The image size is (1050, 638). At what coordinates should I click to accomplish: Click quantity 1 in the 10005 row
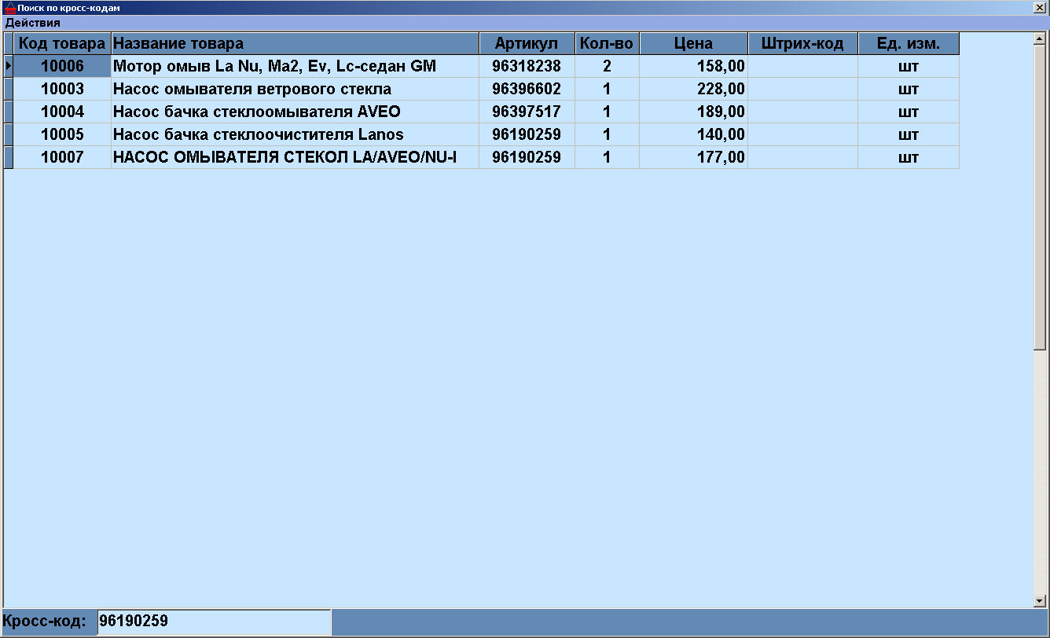click(607, 135)
